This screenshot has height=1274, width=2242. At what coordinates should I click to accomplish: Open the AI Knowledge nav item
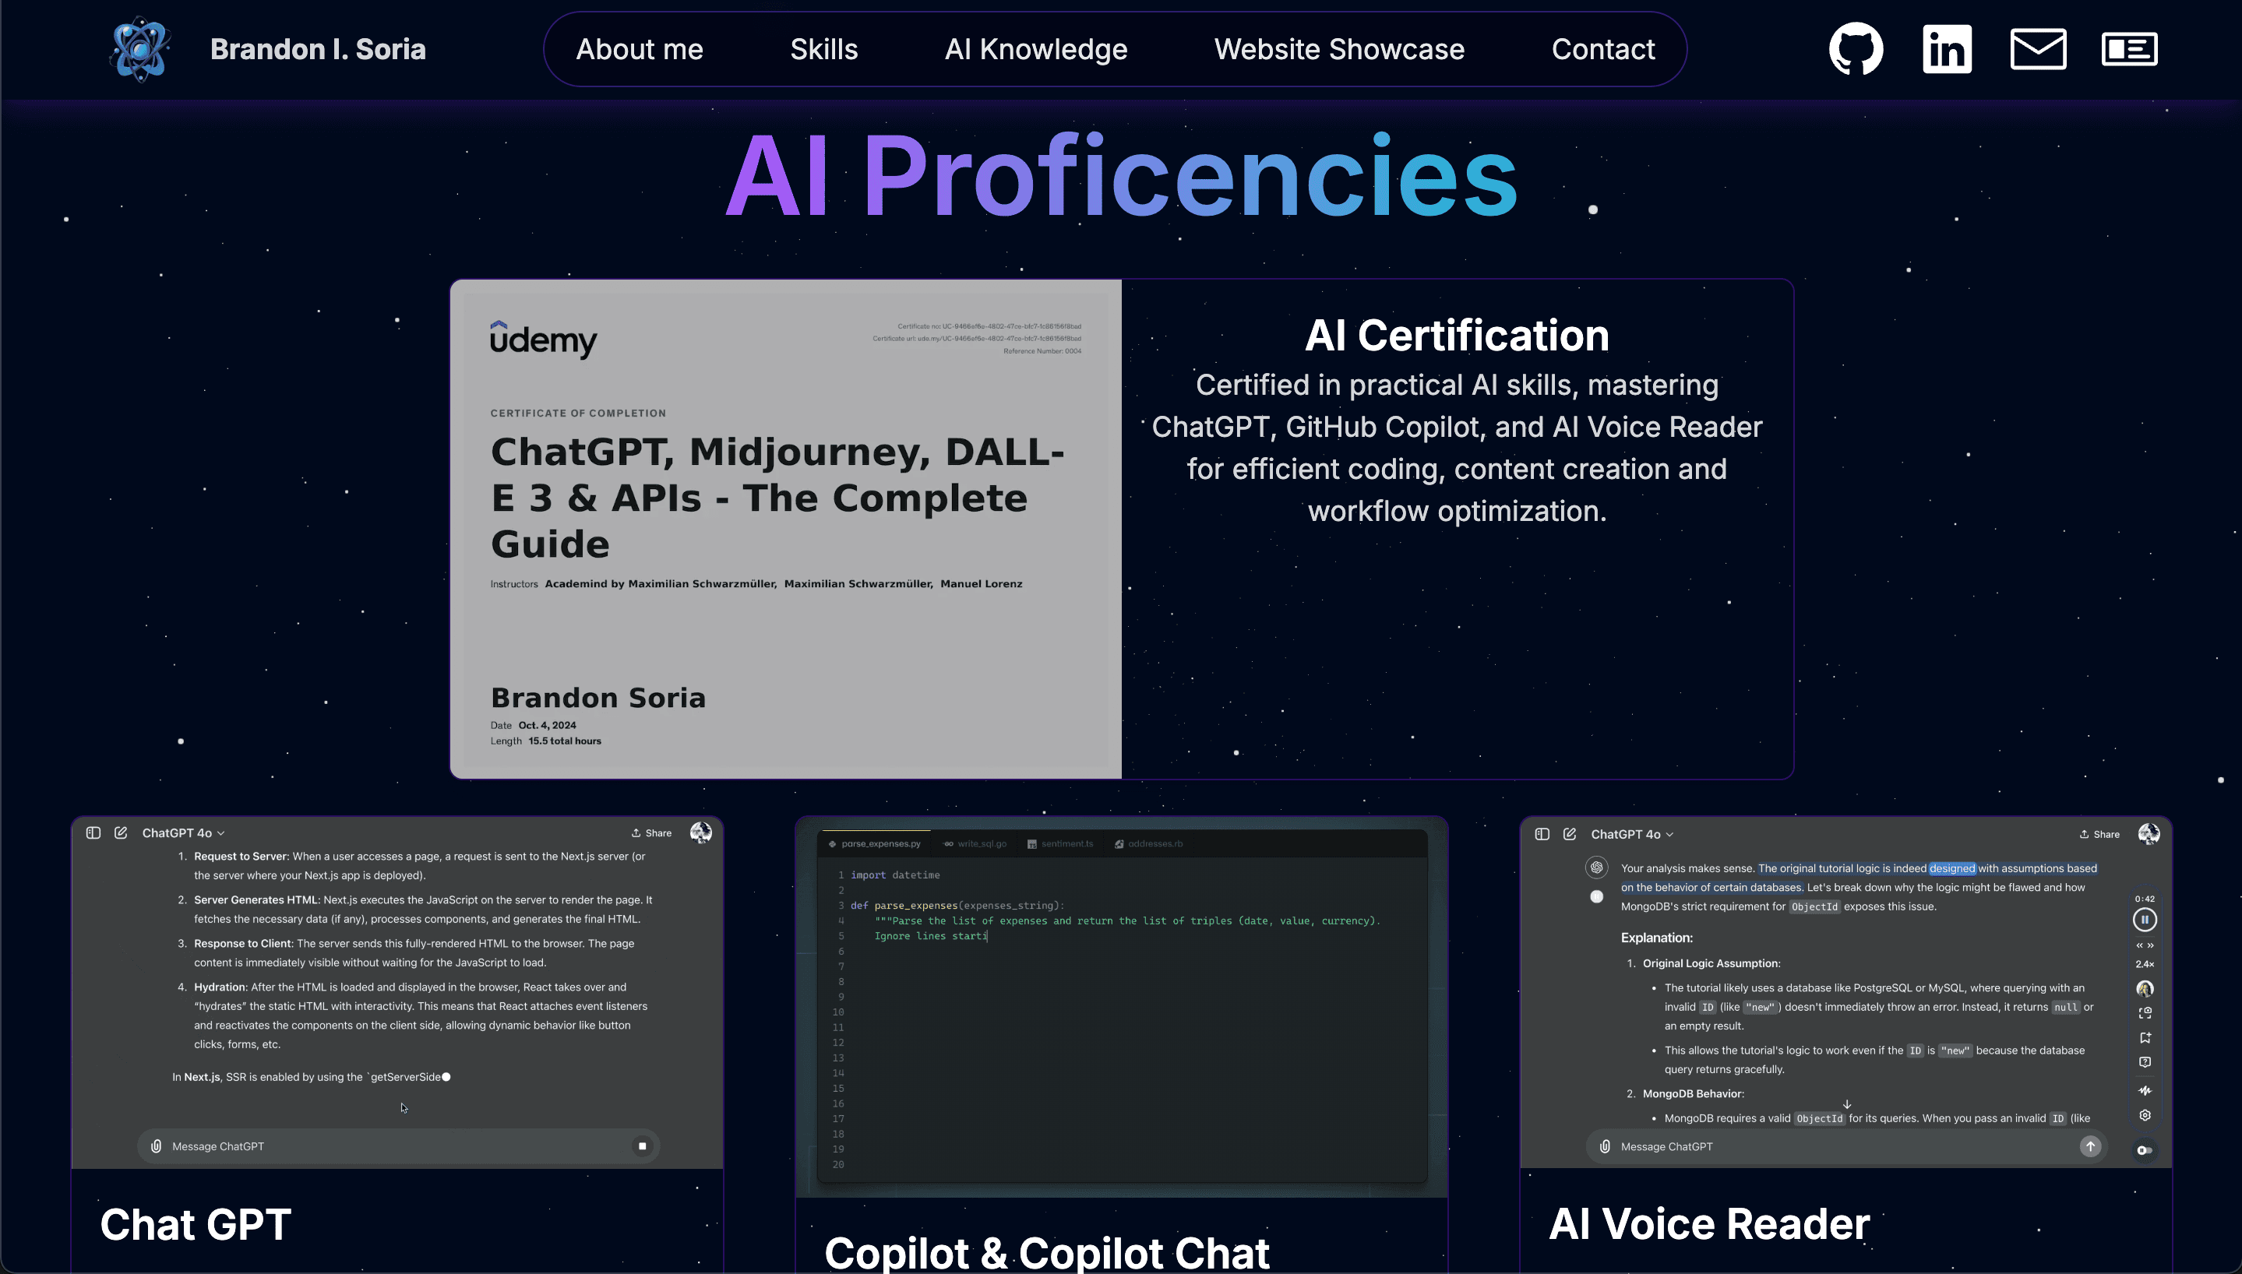click(x=1035, y=49)
